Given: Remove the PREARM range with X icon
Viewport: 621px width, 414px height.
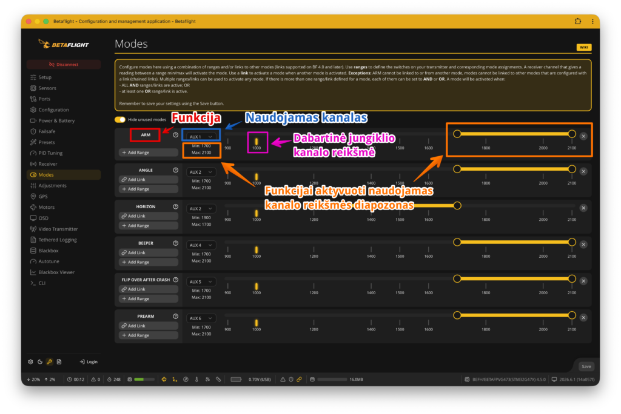Looking at the screenshot, I should point(583,318).
